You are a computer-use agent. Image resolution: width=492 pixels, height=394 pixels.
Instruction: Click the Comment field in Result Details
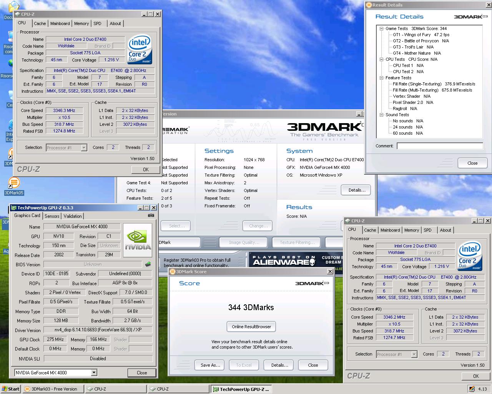click(x=440, y=146)
